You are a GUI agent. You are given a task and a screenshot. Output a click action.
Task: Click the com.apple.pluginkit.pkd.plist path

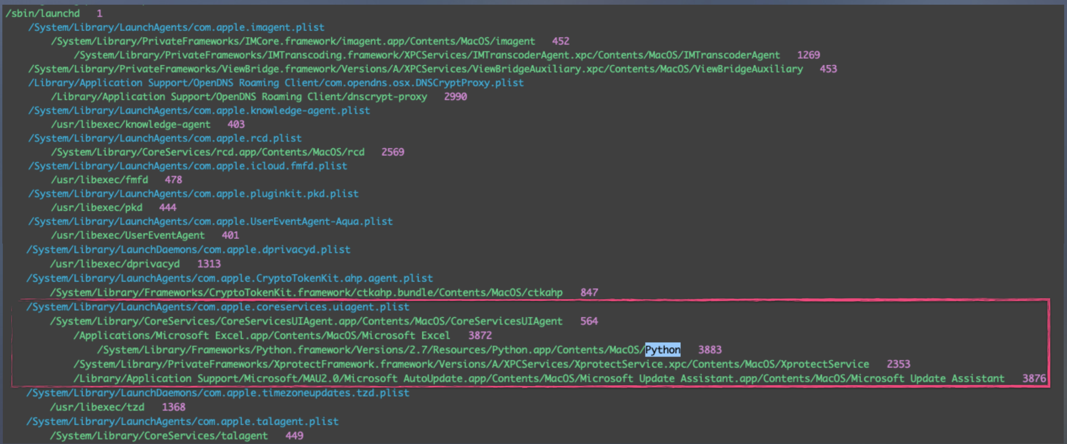tap(193, 193)
